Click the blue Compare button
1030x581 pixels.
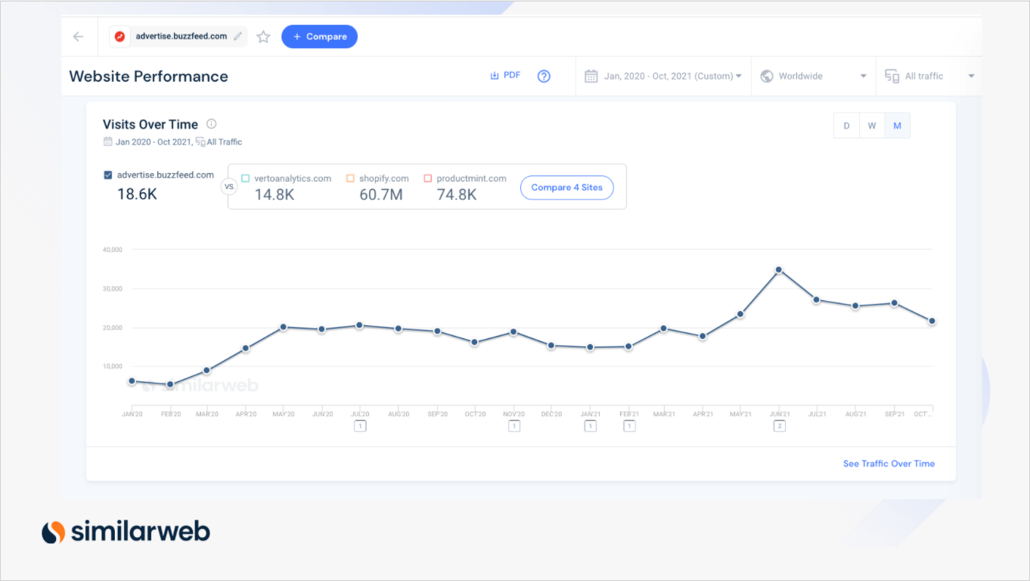319,36
